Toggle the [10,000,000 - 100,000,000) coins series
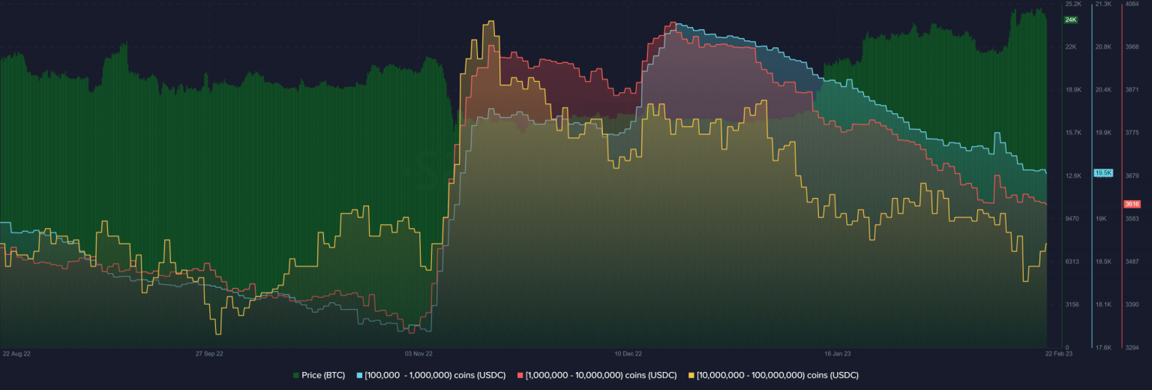Screen dimensions: 1152x390 [778, 375]
